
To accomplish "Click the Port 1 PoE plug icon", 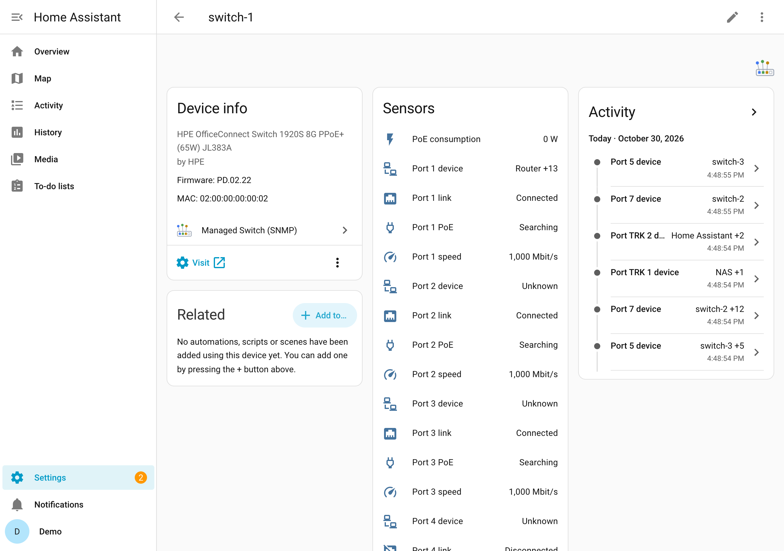I will click(390, 227).
